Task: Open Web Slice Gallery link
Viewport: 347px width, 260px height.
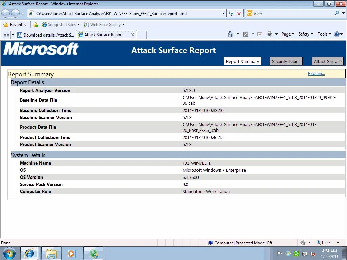Action: coord(104,25)
